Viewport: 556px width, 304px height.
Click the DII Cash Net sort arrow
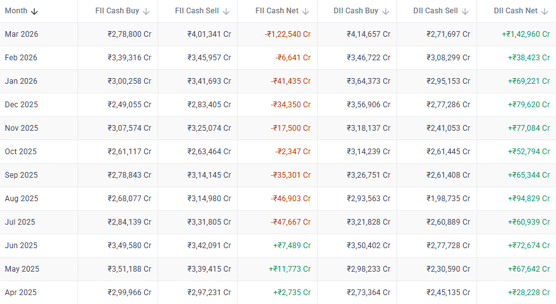pyautogui.click(x=545, y=11)
